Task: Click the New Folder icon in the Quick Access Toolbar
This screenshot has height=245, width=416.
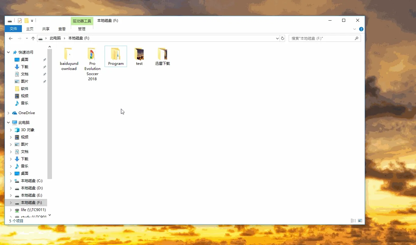Action: [x=27, y=20]
